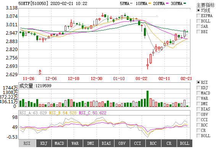Click the orange 10PMA legend swatch
The image size is (216, 149).
(x=150, y=3)
